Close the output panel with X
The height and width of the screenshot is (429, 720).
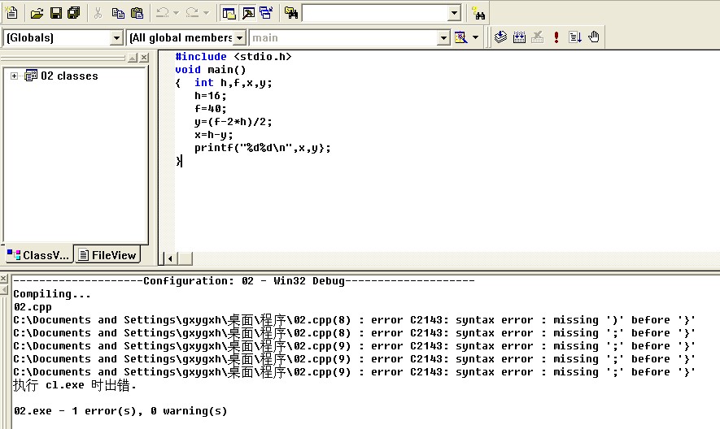[4, 278]
